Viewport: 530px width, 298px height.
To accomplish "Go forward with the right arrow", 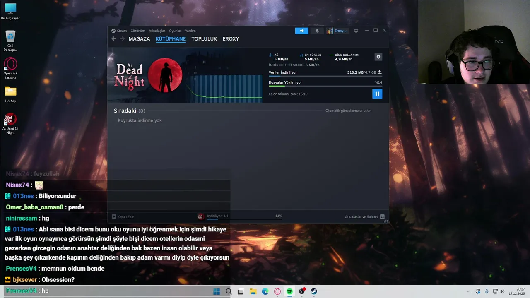I will click(x=122, y=39).
